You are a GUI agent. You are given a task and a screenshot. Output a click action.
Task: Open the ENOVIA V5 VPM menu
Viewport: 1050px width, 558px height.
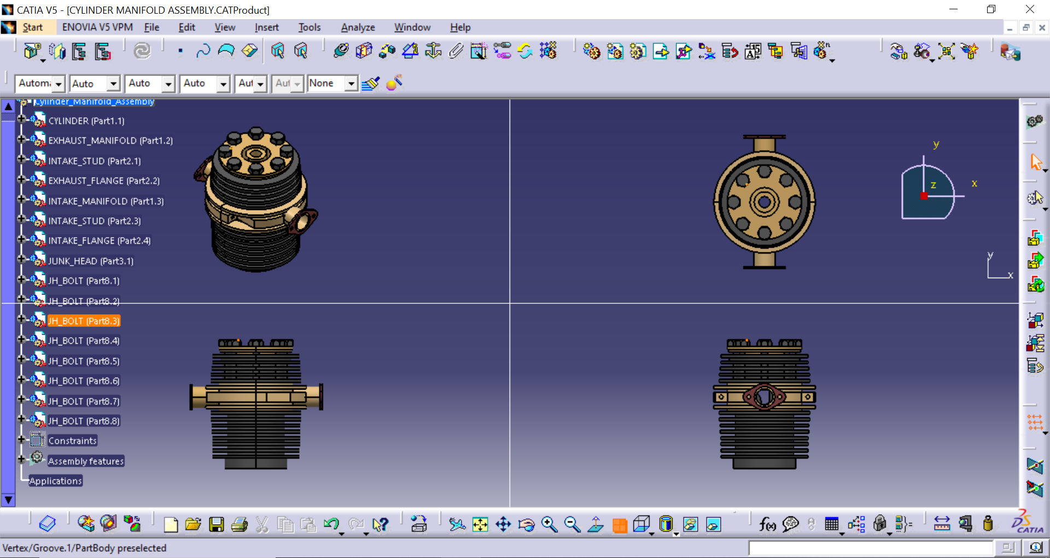click(x=97, y=27)
